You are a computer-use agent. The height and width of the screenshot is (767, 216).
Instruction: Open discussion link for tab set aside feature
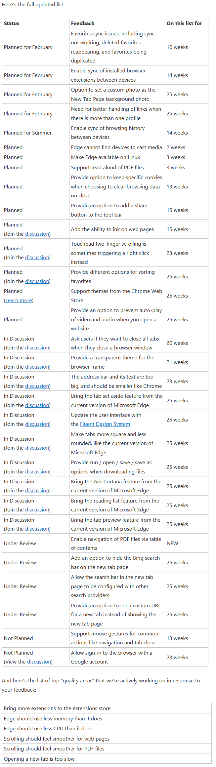(37, 405)
